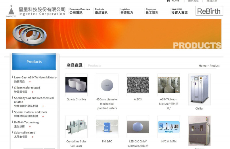Open the Crystalline Solar Cell Laser link
Screen dimensions: 230x149
tap(76, 144)
